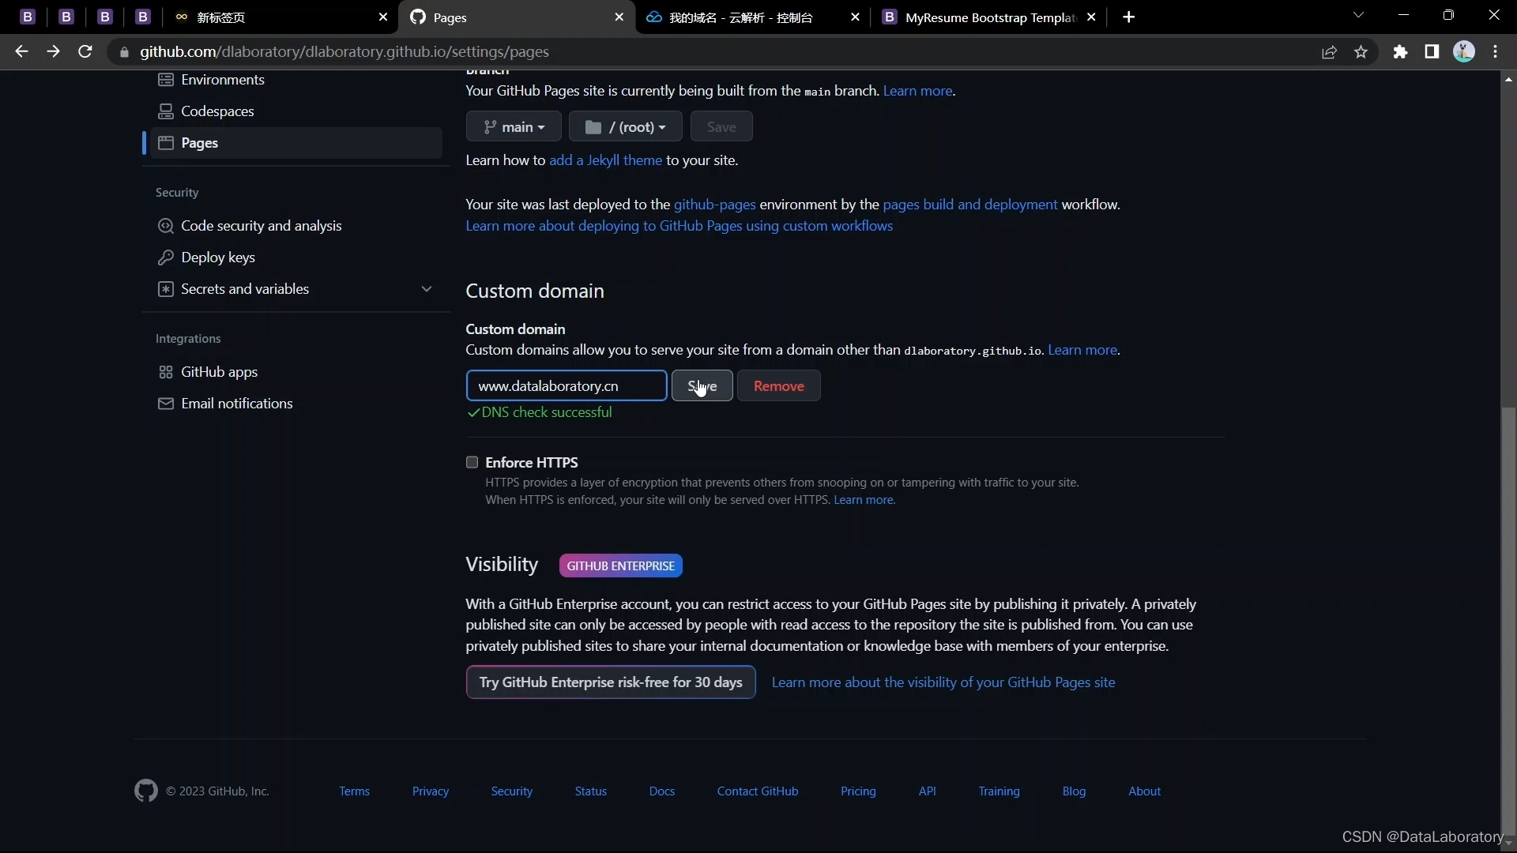Image resolution: width=1517 pixels, height=853 pixels.
Task: Close the MyResume Bootstrap tab
Action: point(1091,17)
